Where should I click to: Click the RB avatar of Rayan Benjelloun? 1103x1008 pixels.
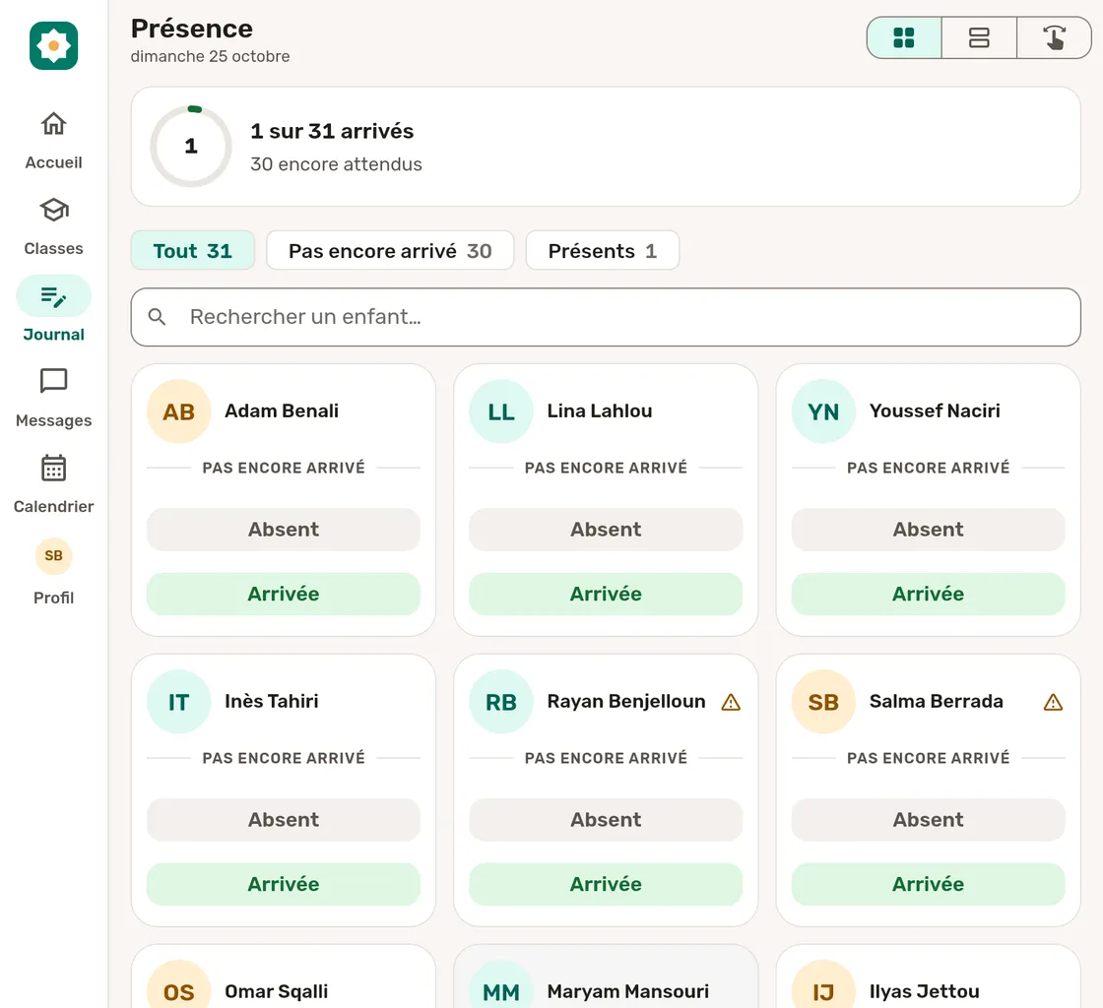click(x=501, y=702)
